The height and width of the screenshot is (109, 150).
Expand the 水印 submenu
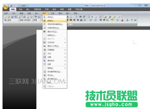pos(55,54)
